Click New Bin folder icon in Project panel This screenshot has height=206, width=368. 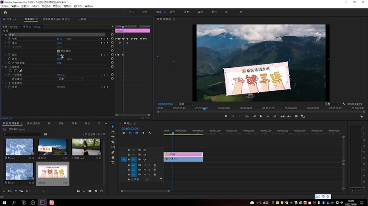click(x=90, y=191)
